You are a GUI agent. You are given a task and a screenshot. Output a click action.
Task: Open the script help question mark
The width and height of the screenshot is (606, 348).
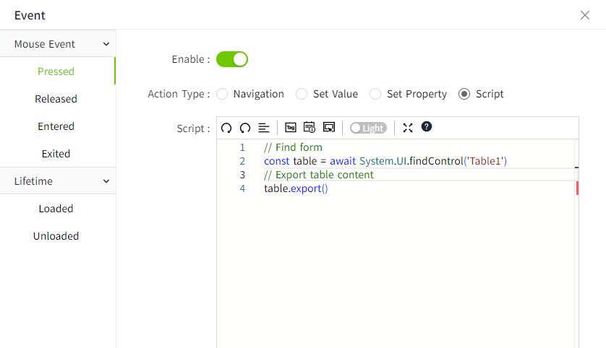[x=427, y=127]
